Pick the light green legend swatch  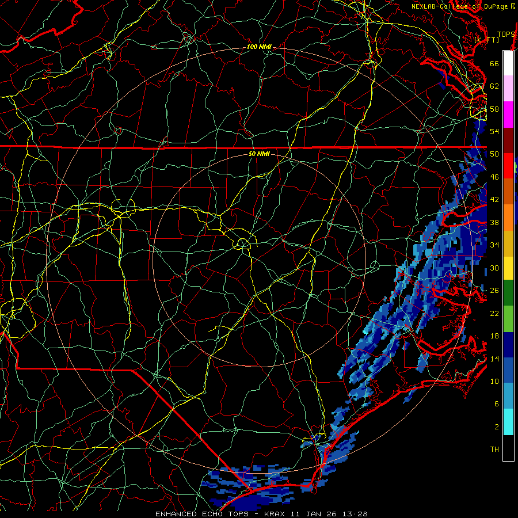[x=508, y=319]
